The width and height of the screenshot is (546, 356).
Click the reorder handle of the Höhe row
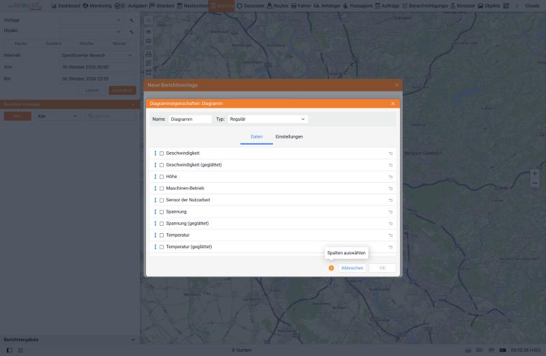coord(156,177)
